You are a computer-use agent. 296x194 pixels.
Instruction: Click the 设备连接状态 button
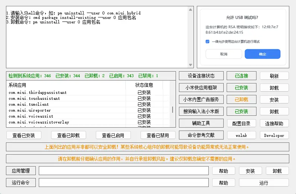coord(201,76)
